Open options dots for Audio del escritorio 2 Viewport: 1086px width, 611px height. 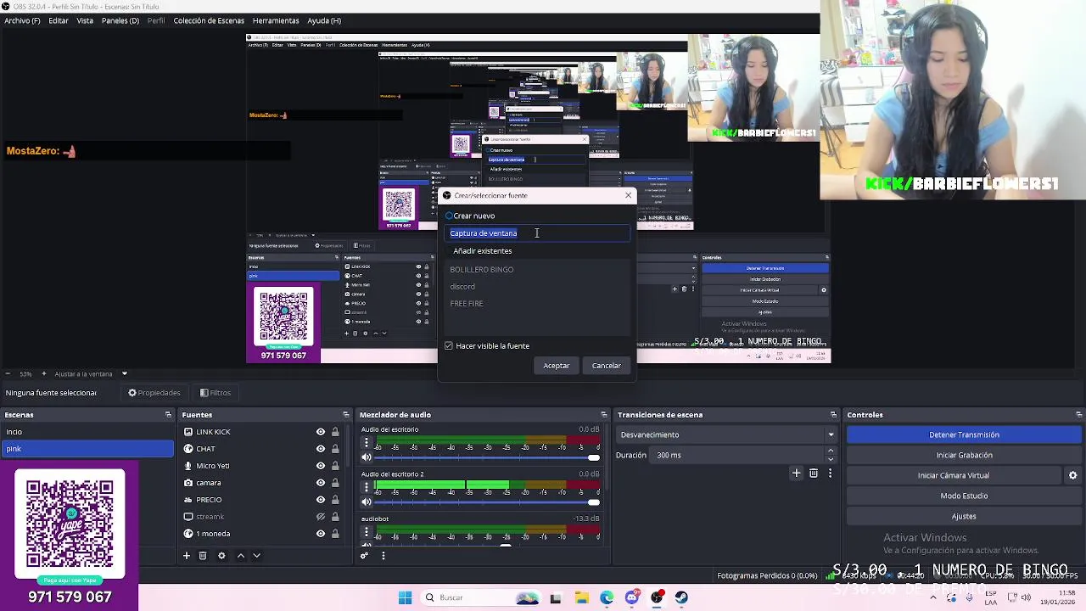(x=367, y=487)
